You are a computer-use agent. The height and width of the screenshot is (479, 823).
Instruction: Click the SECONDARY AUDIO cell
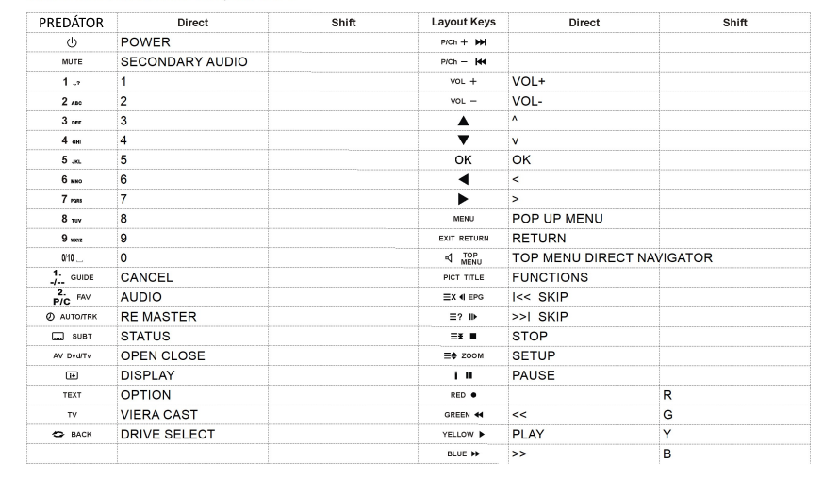tap(183, 61)
